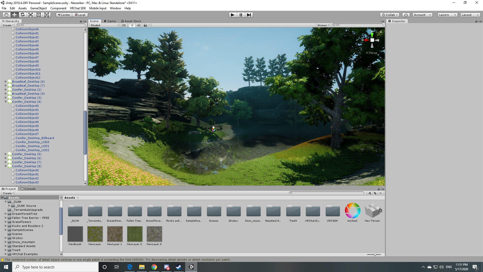This screenshot has width=483, height=272.
Task: Launch Google Chrome from the taskbar
Action: [154, 267]
